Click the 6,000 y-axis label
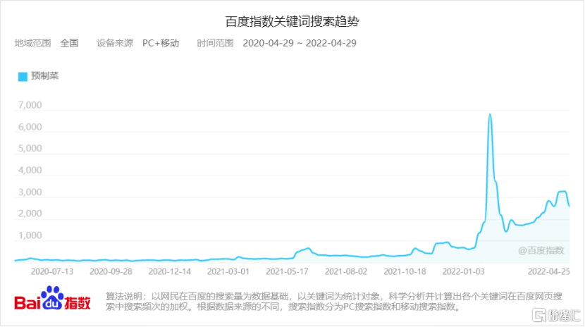 (30, 127)
